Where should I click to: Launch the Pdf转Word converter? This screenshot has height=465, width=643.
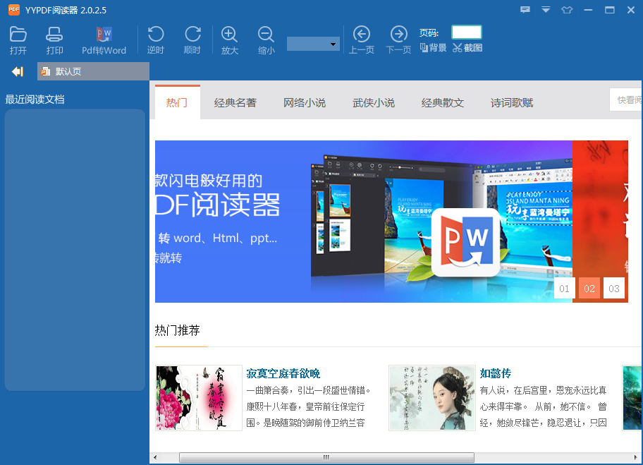[x=104, y=40]
